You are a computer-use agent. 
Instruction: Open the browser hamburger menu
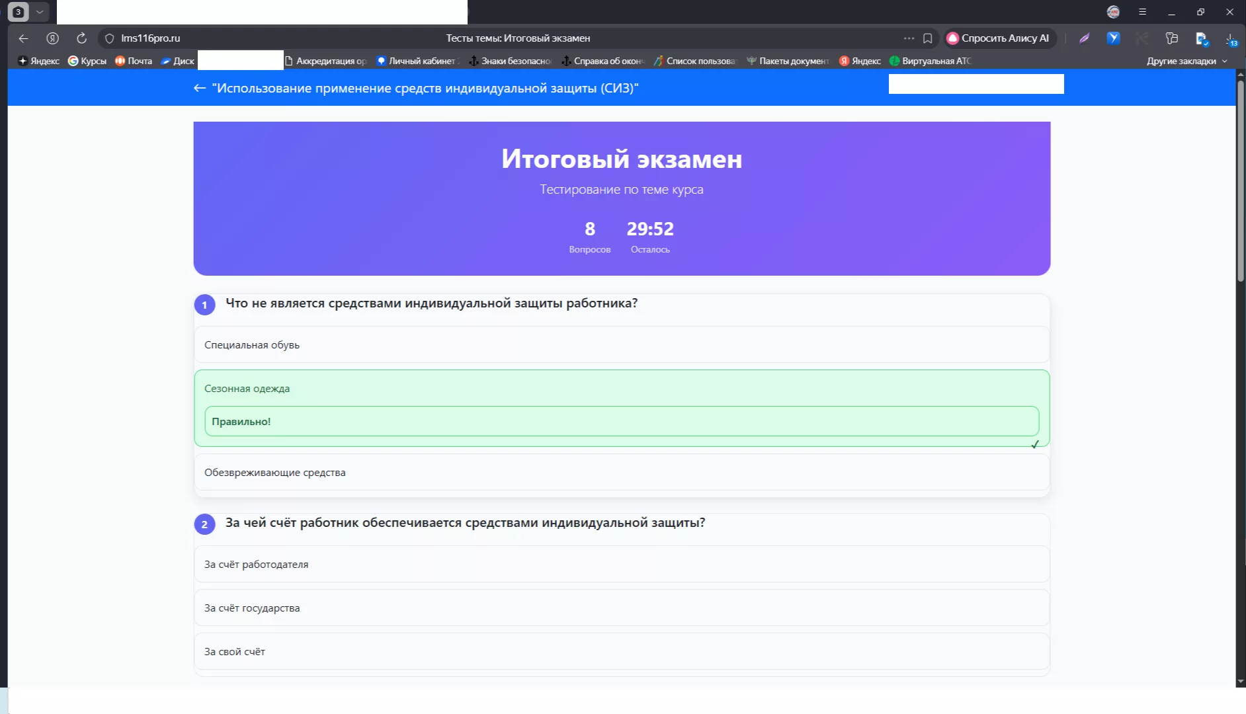1142,12
